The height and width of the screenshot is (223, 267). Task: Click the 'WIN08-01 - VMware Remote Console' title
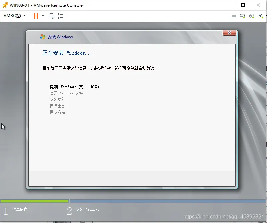[46, 5]
